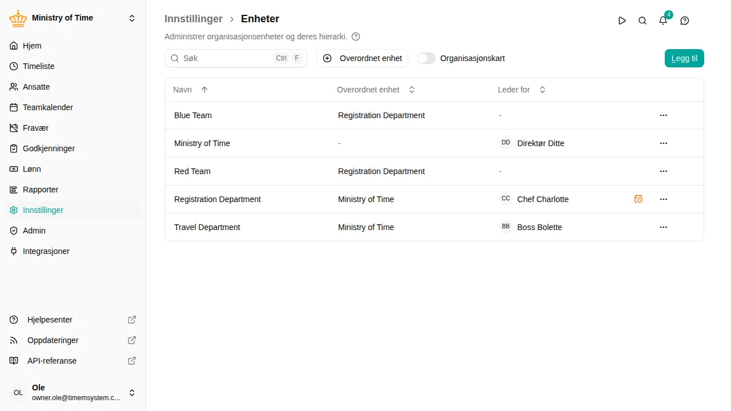
Task: Click external link icon next to API-referanse
Action: click(132, 361)
